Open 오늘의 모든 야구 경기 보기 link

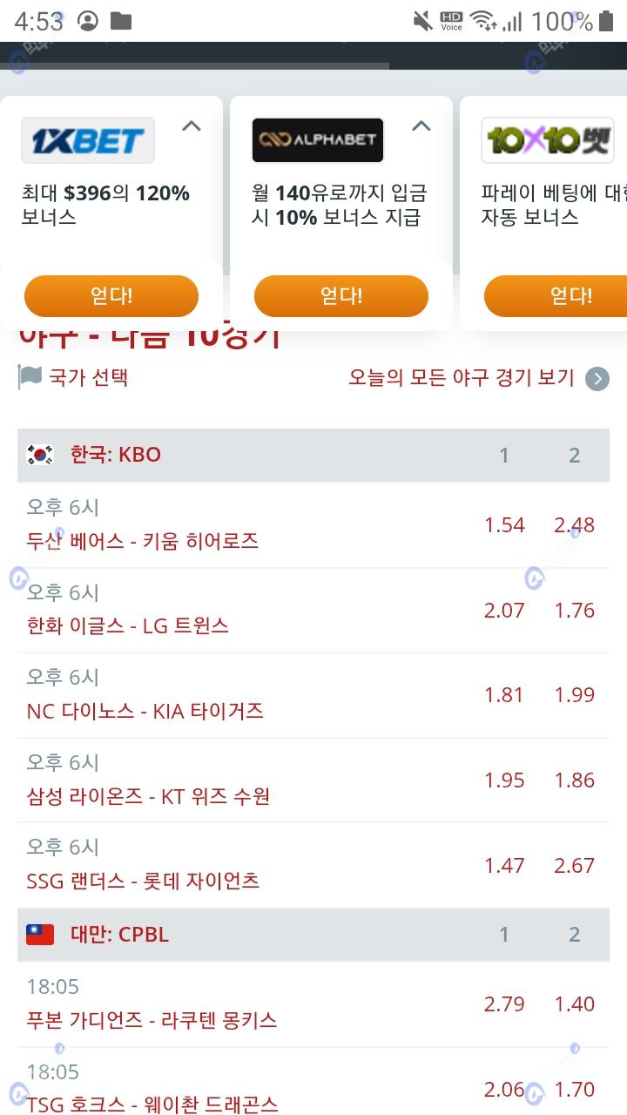pos(462,378)
